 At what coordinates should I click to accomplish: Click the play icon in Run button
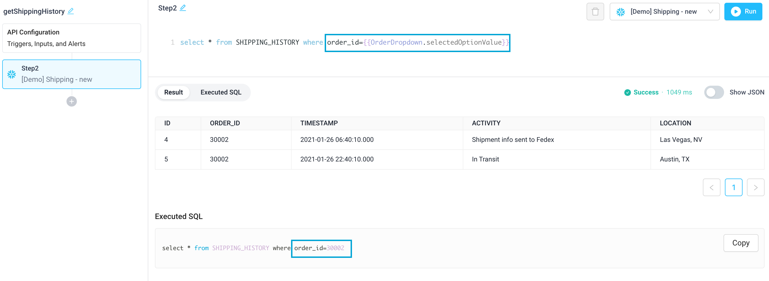click(x=735, y=12)
